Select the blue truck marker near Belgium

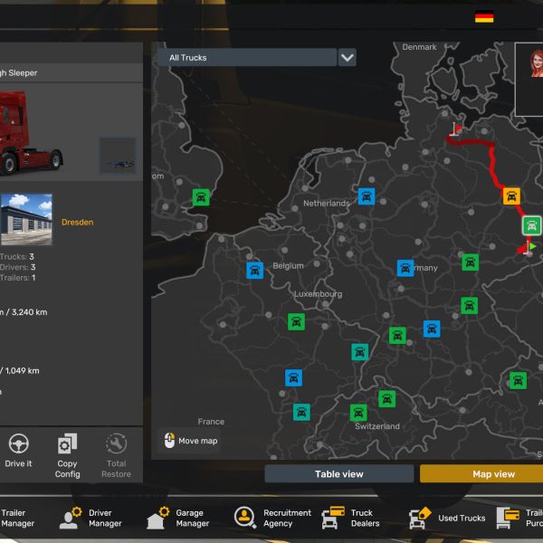click(254, 270)
